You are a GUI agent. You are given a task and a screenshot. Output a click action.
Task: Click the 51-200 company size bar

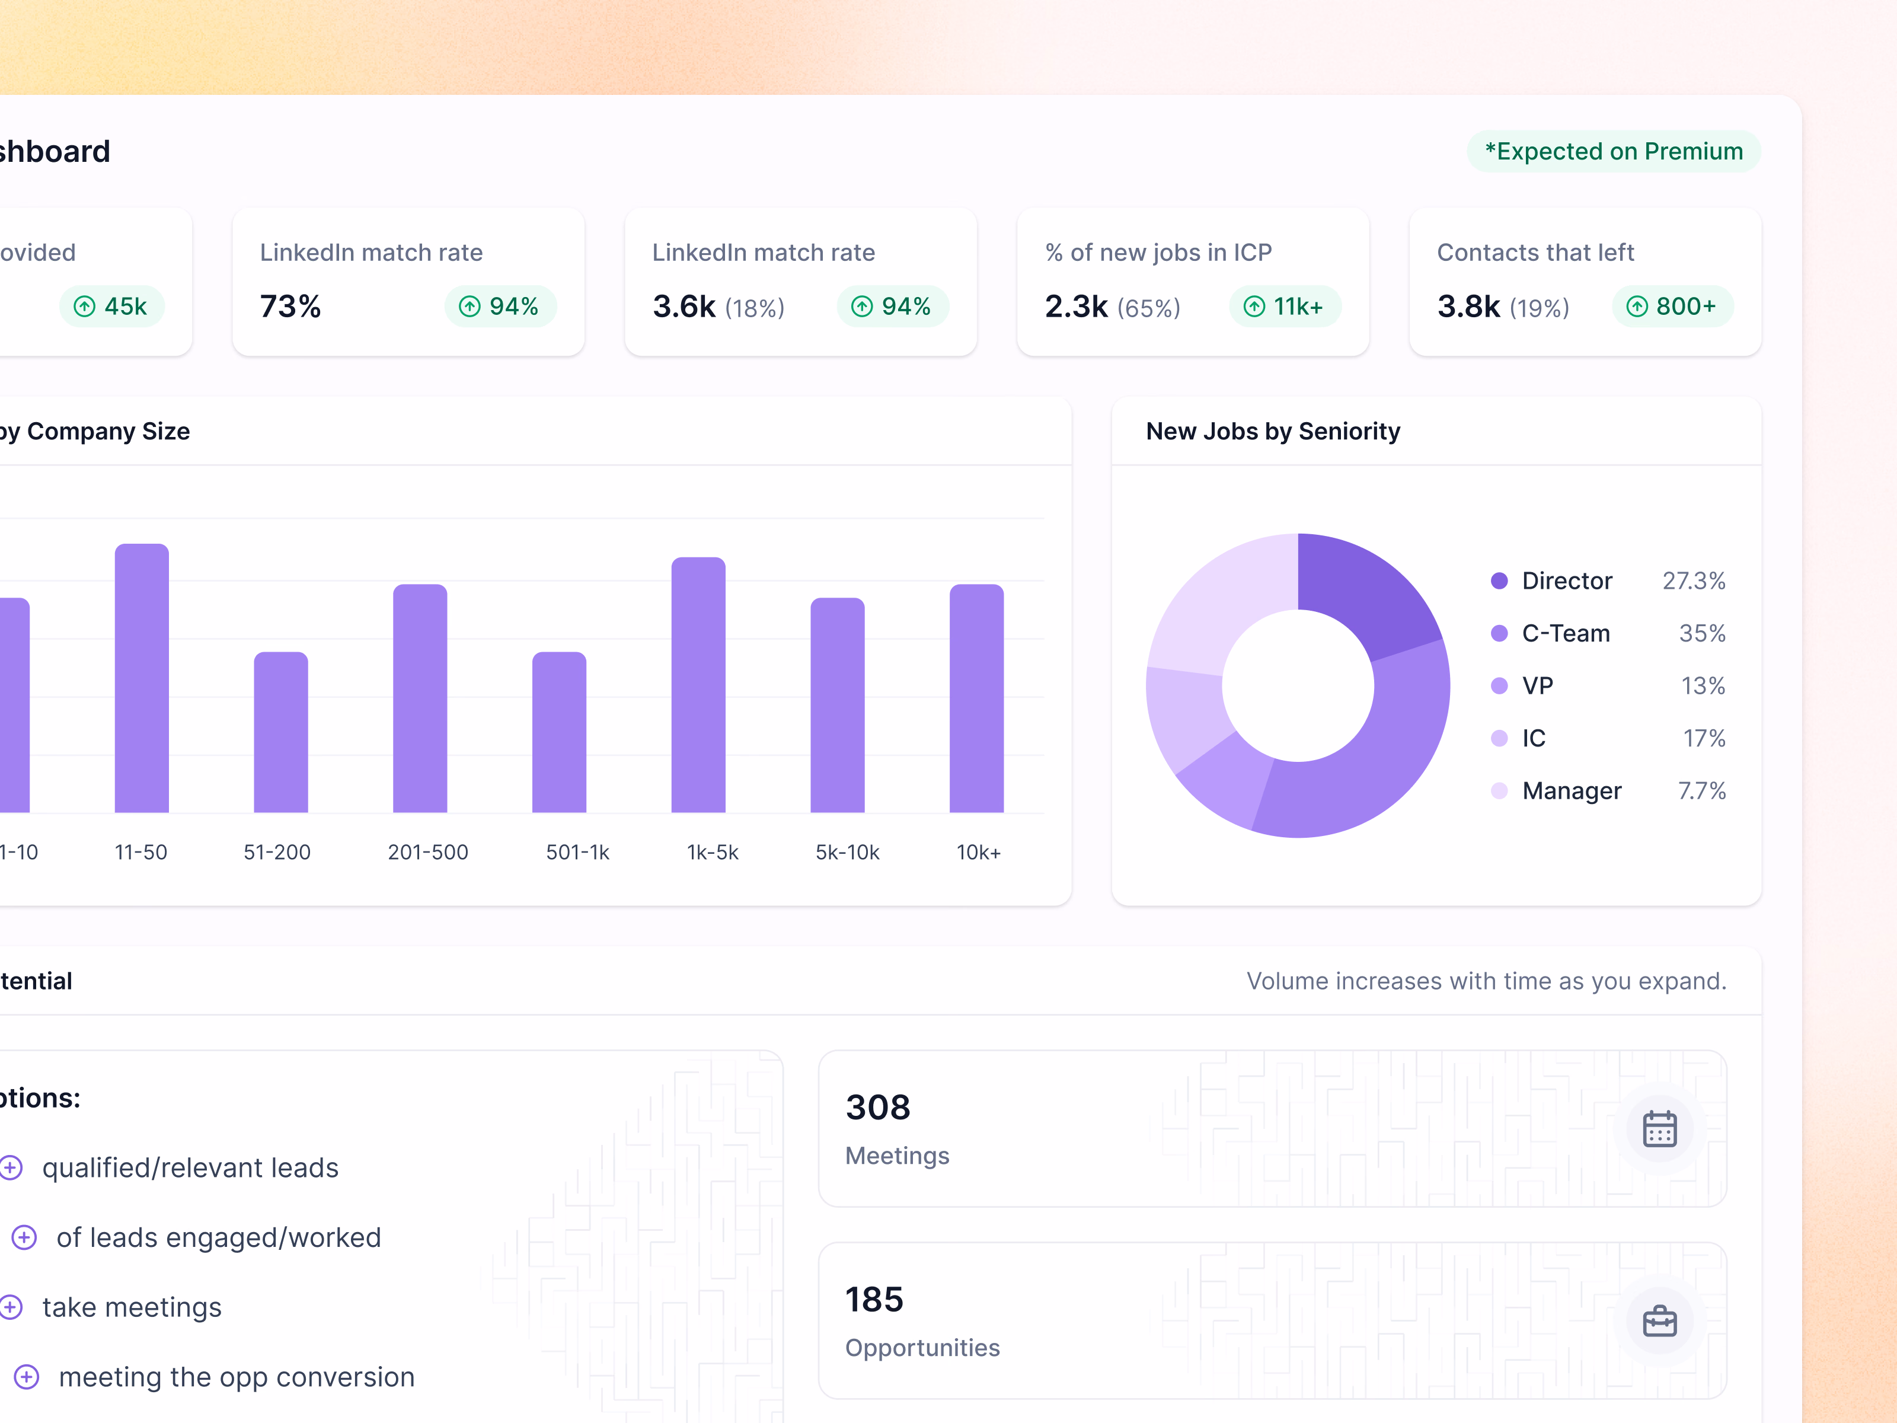(x=280, y=732)
